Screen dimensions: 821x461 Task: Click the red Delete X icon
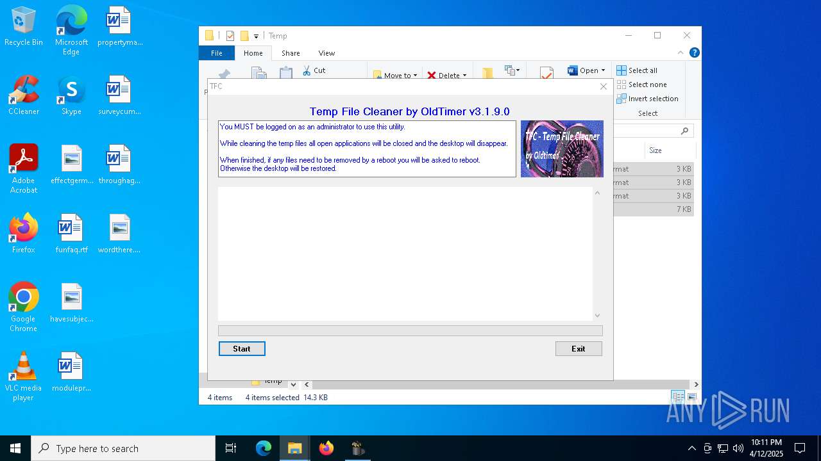pos(432,75)
